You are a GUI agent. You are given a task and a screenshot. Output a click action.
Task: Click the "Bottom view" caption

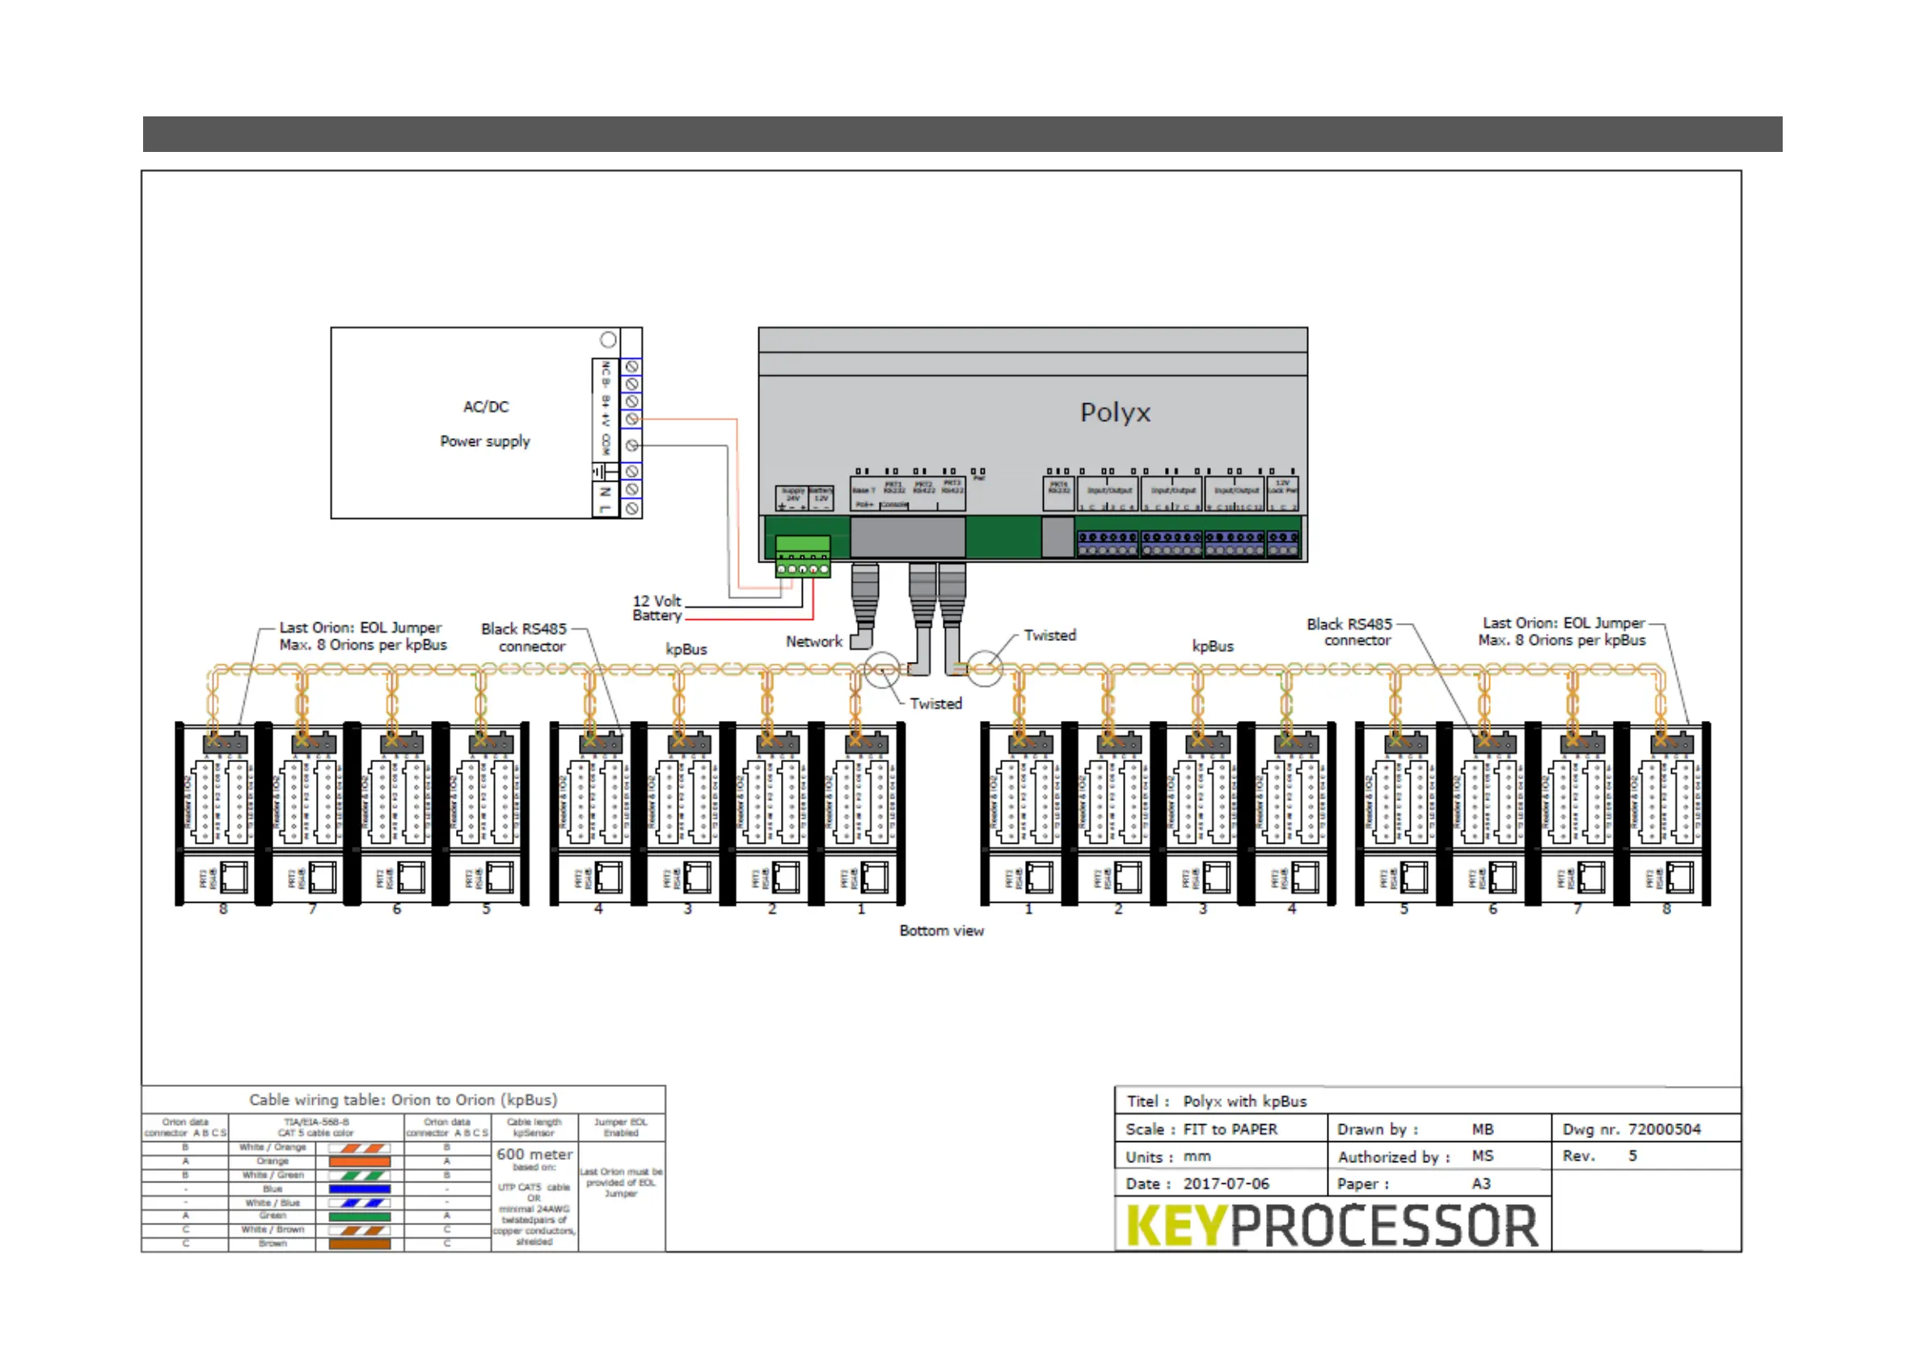(942, 930)
